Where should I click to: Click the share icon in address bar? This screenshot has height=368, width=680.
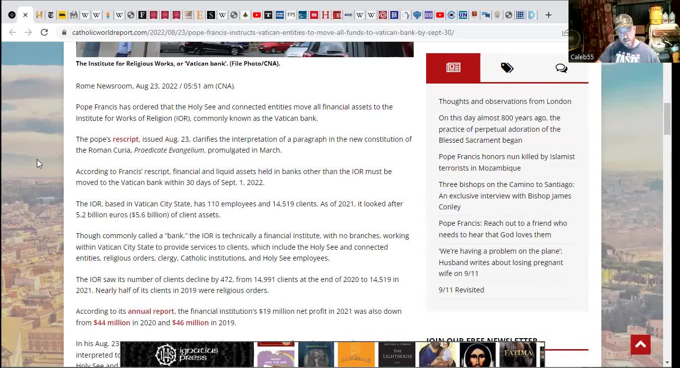coord(565,32)
